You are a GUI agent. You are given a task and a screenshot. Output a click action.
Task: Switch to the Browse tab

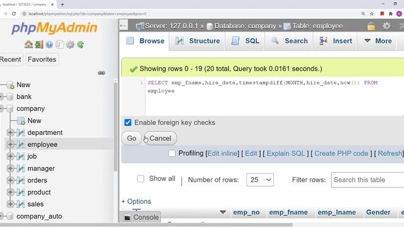(145, 41)
